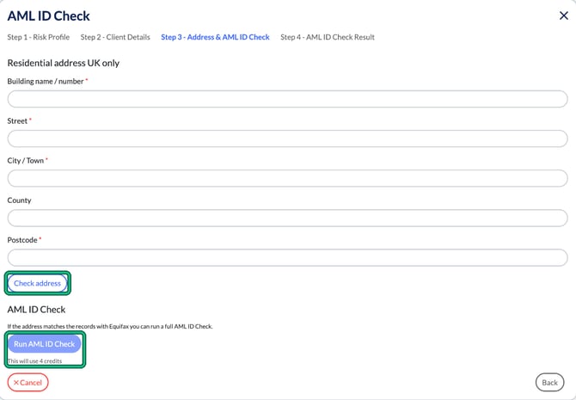Click the 'Residential address UK only' heading
This screenshot has width=576, height=400.
click(x=63, y=63)
